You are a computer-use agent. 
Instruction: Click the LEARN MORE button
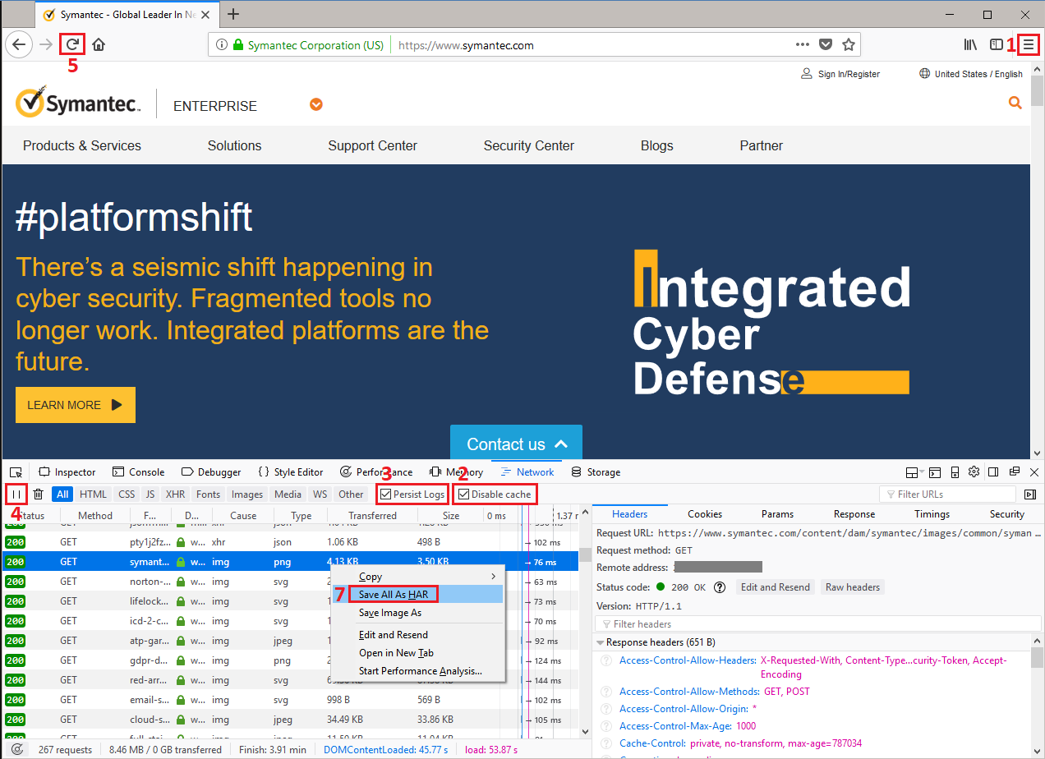(76, 405)
